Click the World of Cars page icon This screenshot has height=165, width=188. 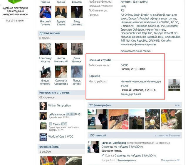[x=43, y=137]
